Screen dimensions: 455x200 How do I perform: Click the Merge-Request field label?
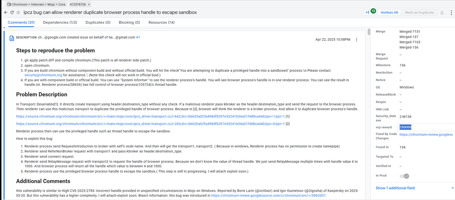coord(382,57)
